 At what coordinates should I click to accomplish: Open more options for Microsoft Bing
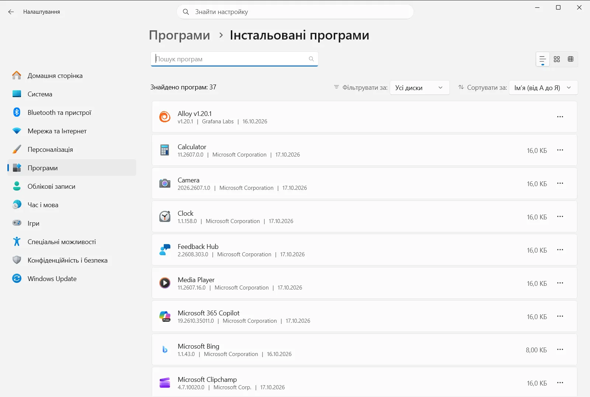pos(560,349)
